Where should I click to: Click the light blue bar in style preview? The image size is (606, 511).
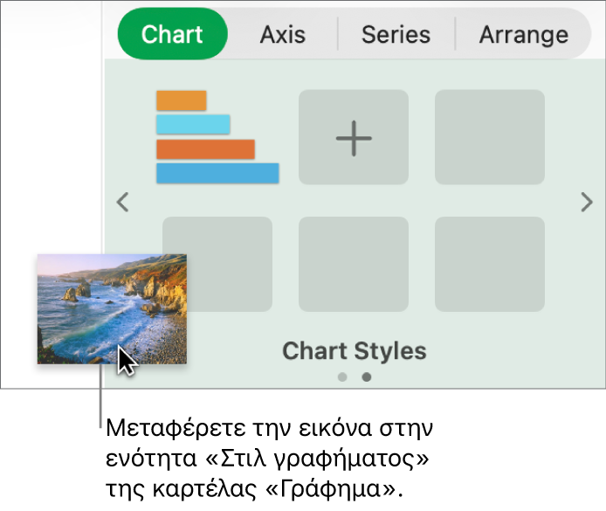[193, 124]
